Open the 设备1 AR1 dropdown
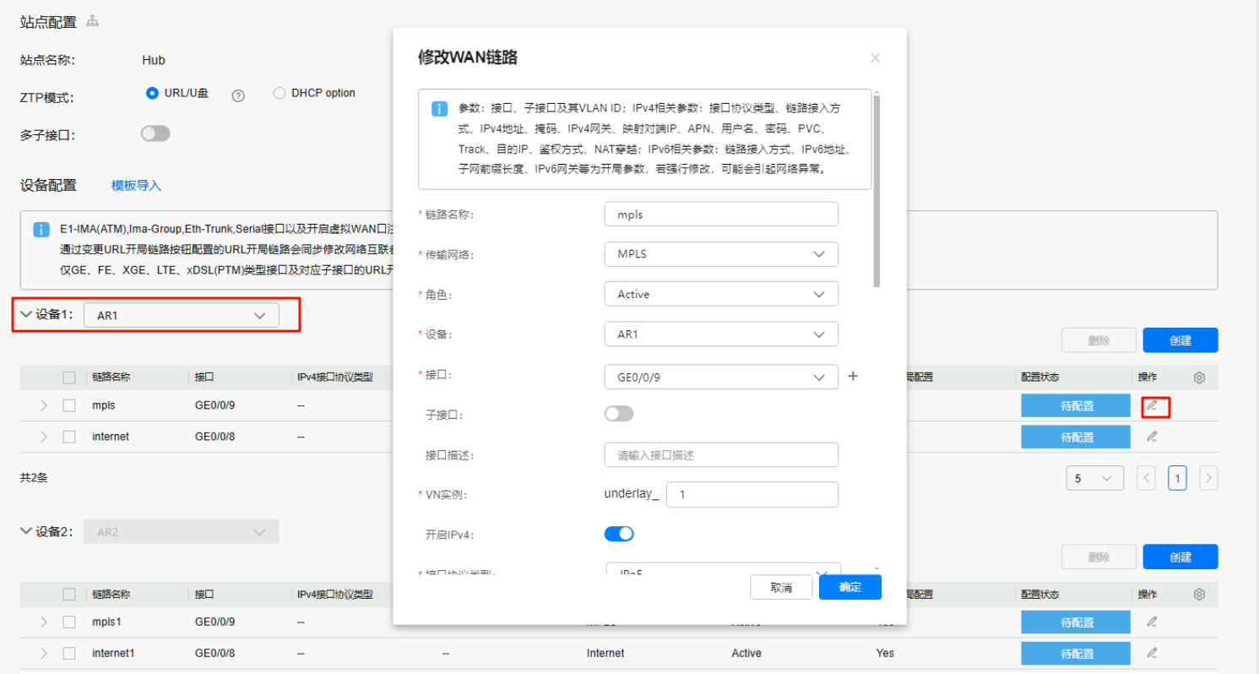This screenshot has width=1259, height=674. (x=181, y=316)
